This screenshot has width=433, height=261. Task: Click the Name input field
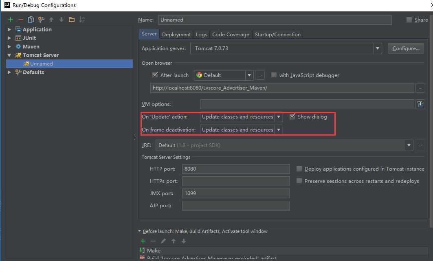[275, 20]
